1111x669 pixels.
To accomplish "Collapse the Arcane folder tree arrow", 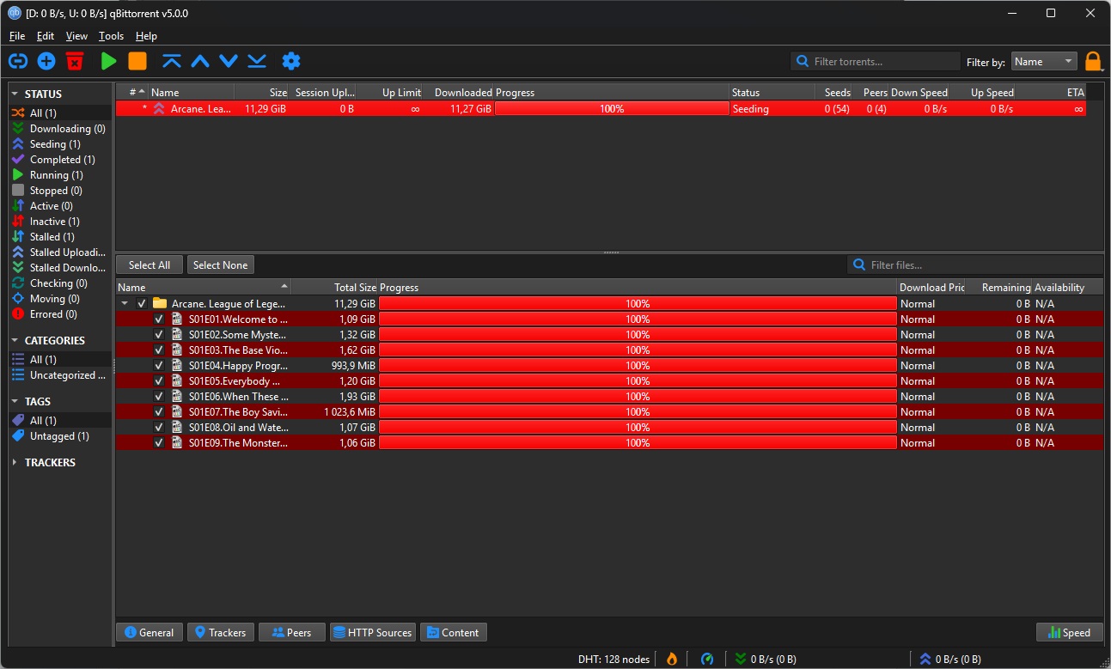I will point(125,303).
